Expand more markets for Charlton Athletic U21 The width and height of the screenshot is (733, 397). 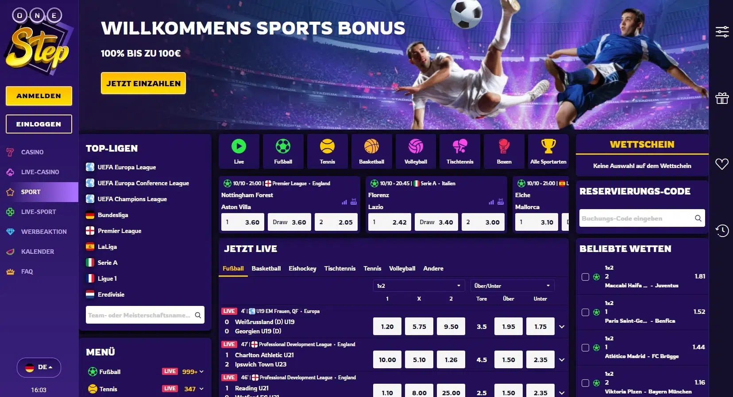point(562,360)
